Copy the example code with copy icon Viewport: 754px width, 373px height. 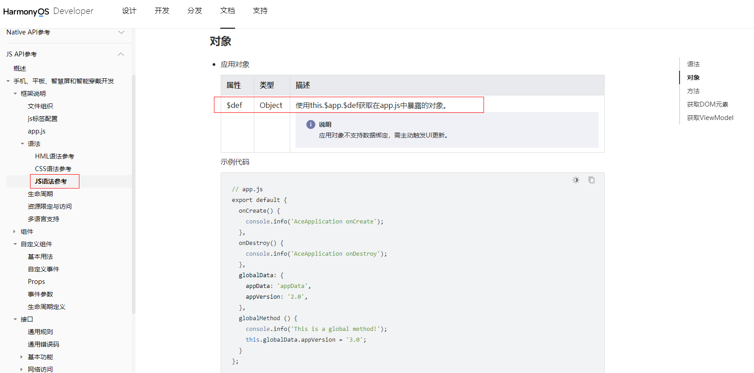tap(592, 180)
